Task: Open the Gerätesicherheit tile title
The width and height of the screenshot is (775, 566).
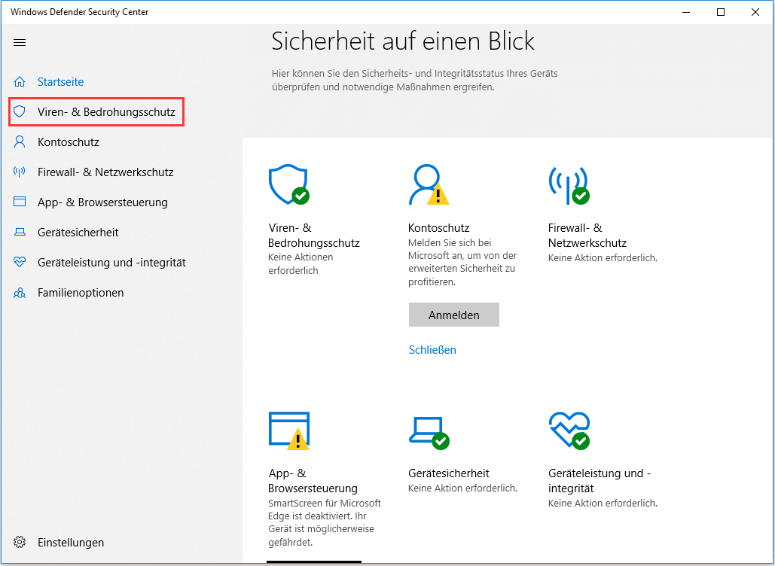Action: tap(448, 473)
